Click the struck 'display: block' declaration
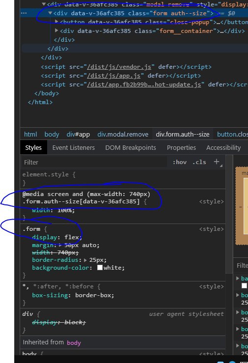248x363 pixels. pyautogui.click(x=59, y=322)
